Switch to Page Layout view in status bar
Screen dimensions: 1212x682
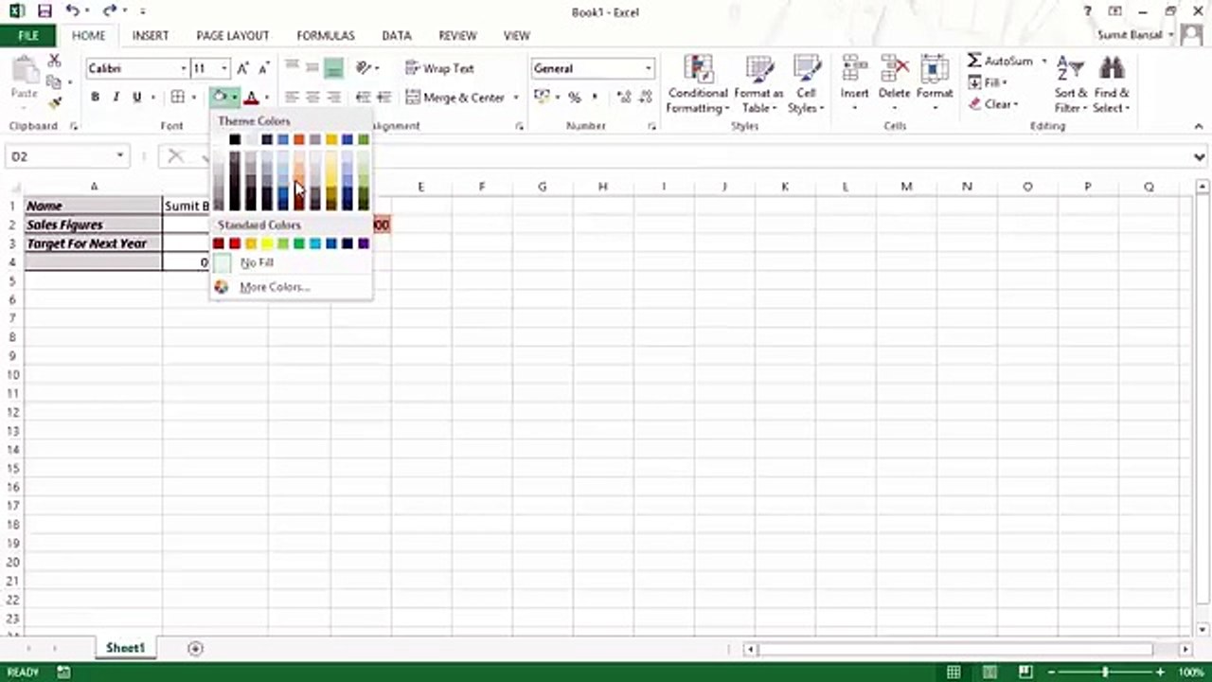[989, 672]
